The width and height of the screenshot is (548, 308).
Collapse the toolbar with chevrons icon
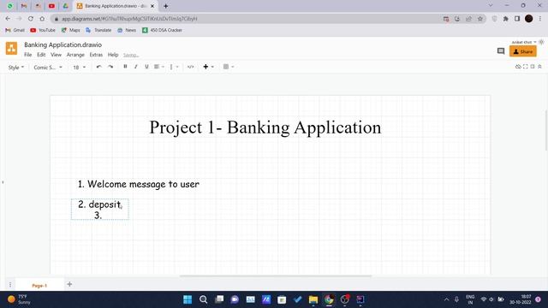click(539, 67)
